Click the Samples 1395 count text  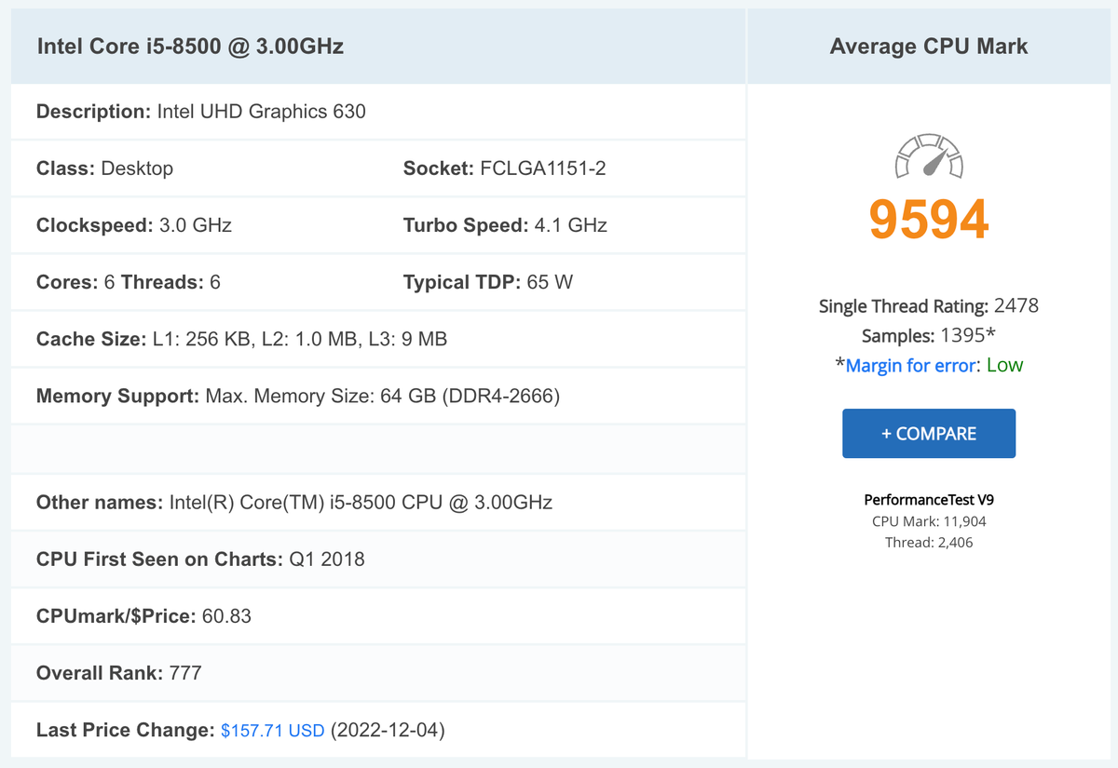929,335
